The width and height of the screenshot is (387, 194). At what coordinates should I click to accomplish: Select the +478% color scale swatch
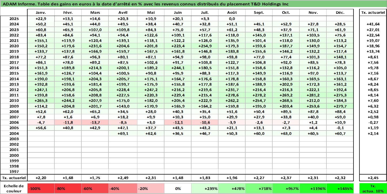coord(232,189)
